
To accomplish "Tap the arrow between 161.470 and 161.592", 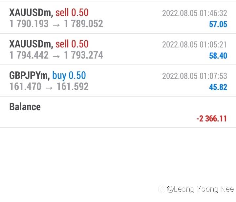I will tap(49, 87).
